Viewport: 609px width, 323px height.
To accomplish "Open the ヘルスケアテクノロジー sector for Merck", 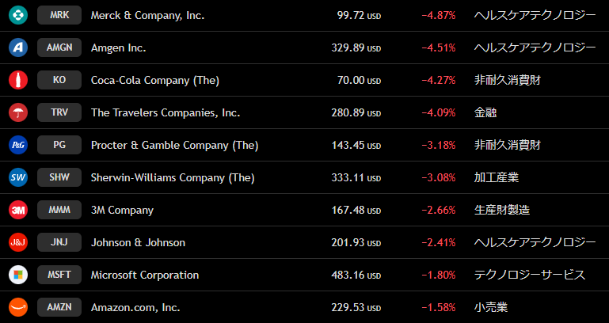I will pos(535,15).
